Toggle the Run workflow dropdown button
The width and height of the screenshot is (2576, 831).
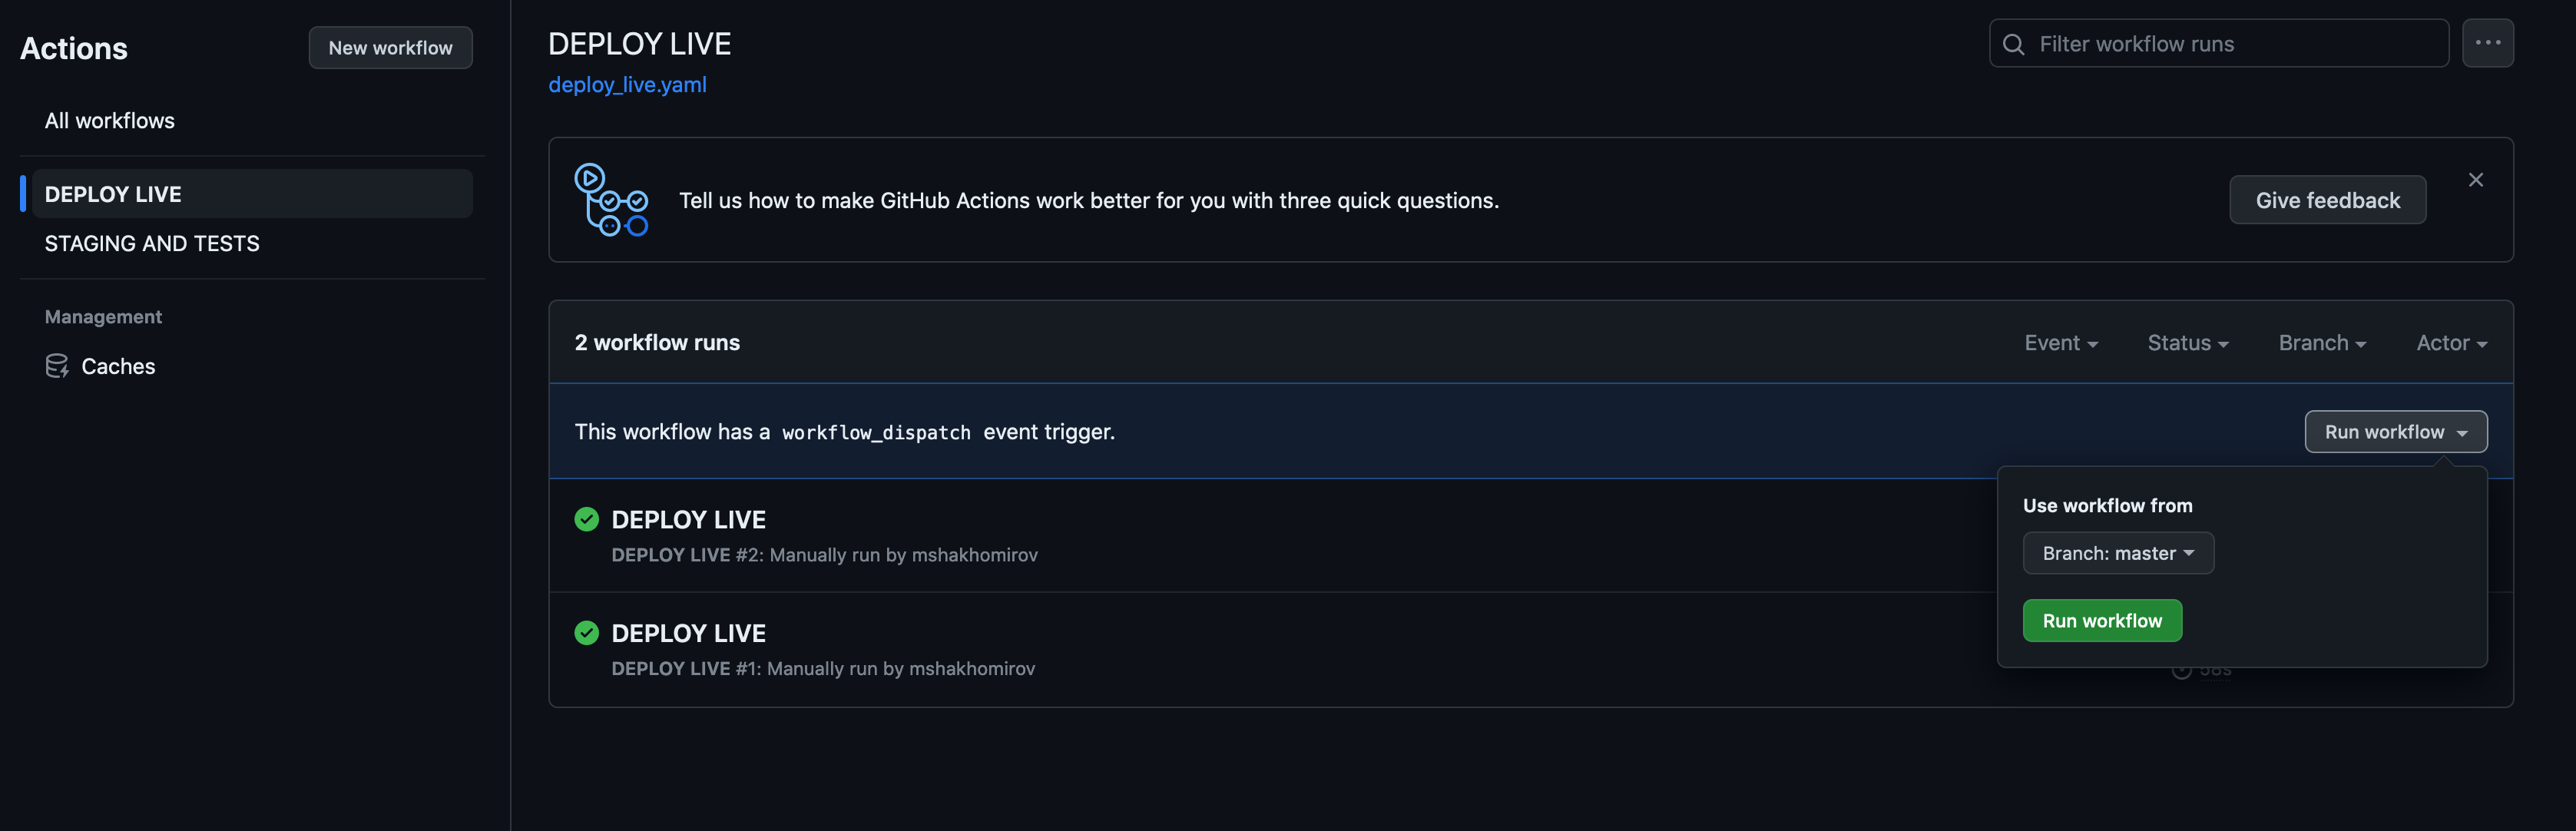tap(2395, 432)
